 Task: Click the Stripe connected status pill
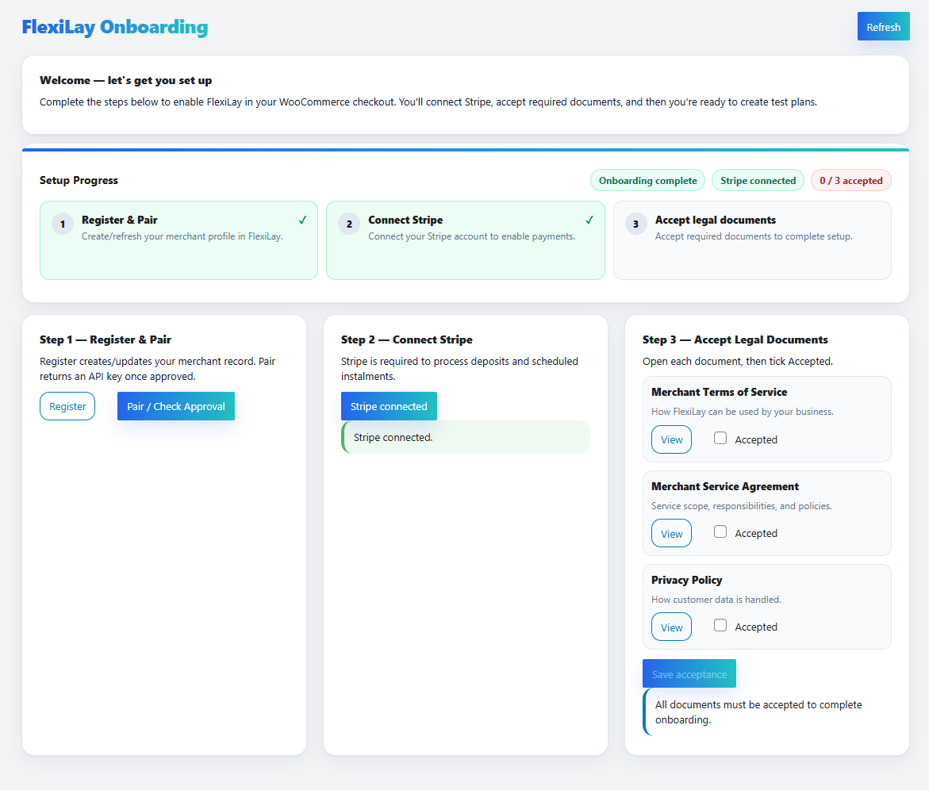click(x=758, y=181)
